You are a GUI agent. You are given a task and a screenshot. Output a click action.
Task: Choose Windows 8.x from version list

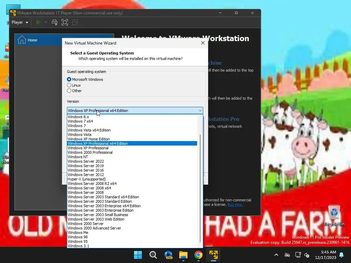point(132,117)
